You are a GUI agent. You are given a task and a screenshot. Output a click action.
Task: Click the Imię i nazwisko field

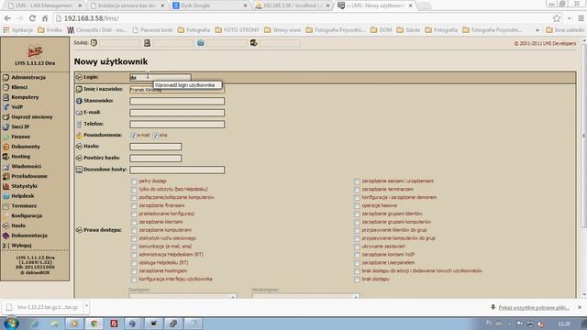point(177,90)
